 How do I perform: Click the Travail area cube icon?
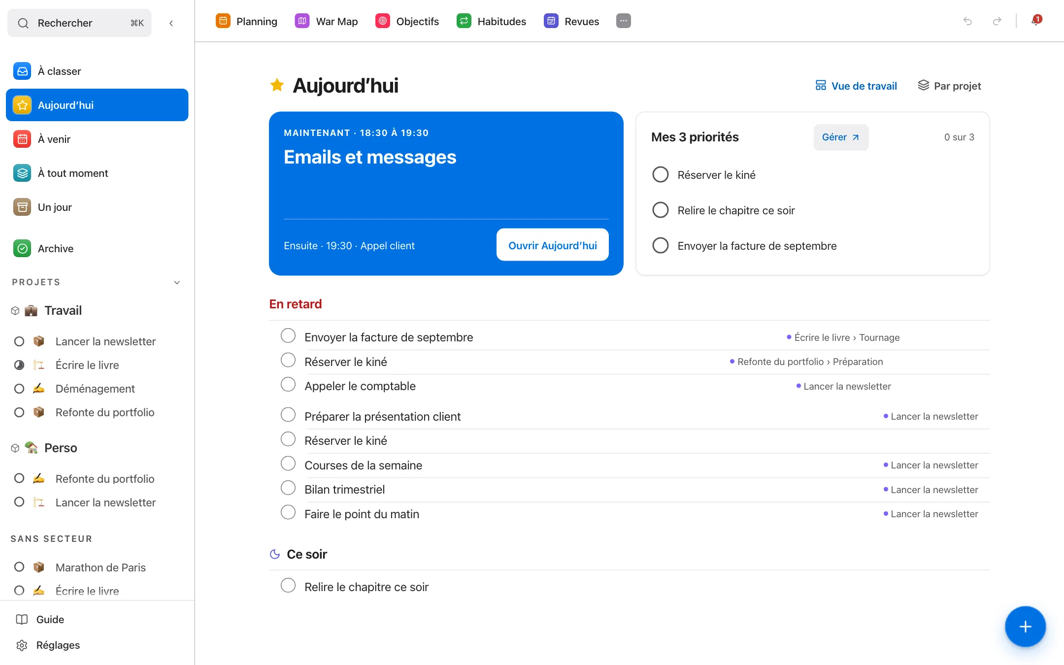pos(15,310)
